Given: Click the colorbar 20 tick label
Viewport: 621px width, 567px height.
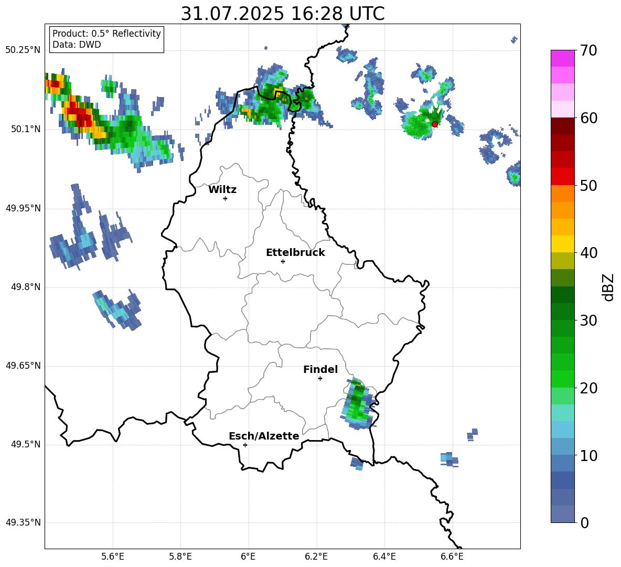Looking at the screenshot, I should click(x=588, y=388).
